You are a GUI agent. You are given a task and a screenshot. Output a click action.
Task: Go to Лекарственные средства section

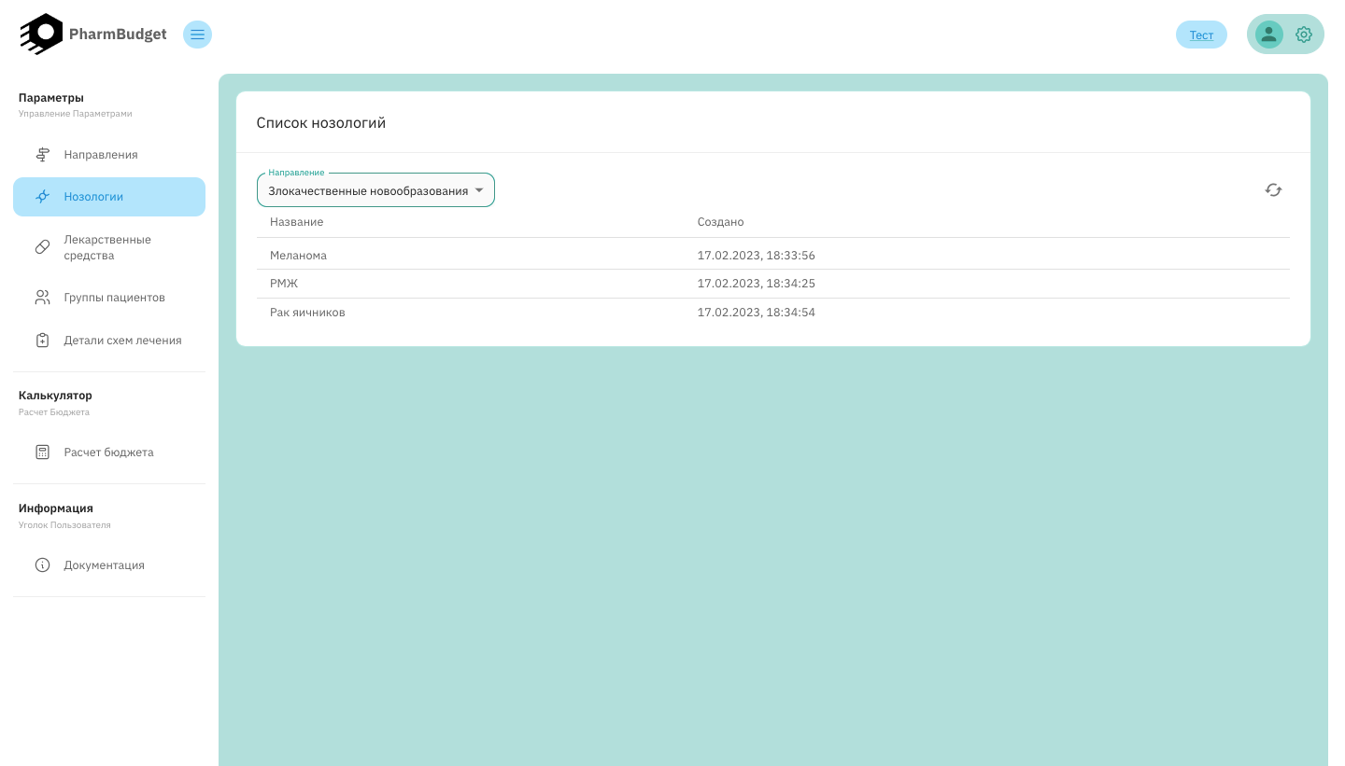pyautogui.click(x=109, y=247)
